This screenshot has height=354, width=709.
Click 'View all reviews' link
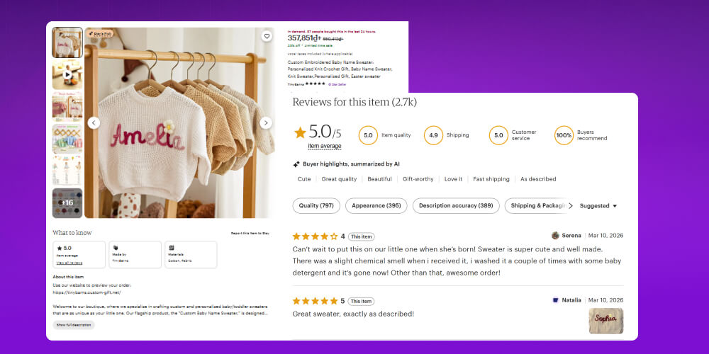[69, 263]
